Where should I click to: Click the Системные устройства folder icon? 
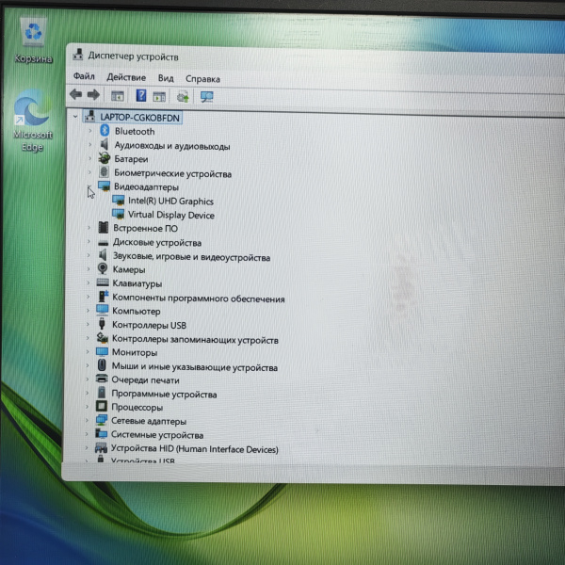tap(102, 433)
